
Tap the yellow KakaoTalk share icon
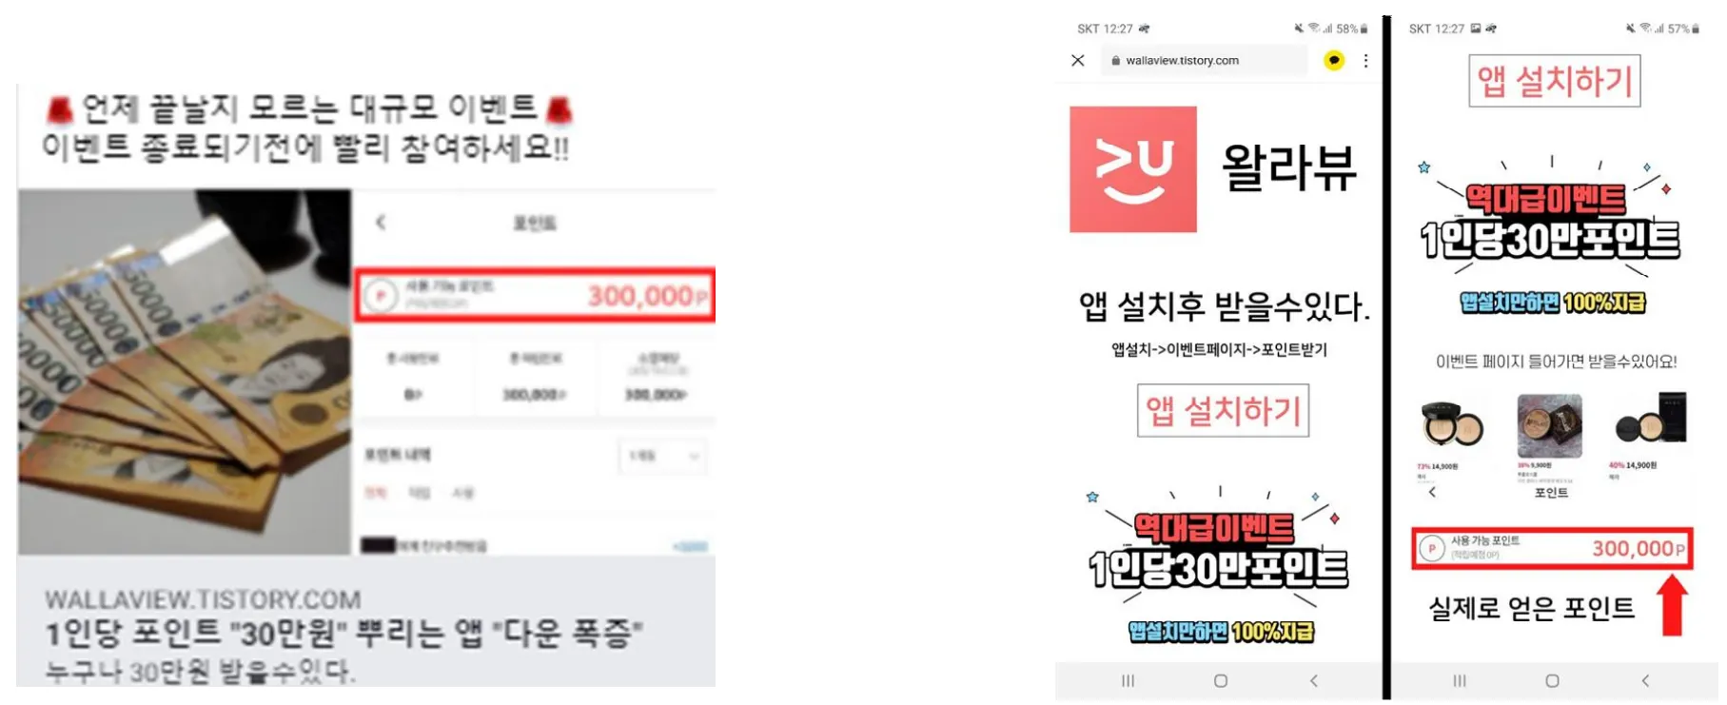pos(1334,60)
